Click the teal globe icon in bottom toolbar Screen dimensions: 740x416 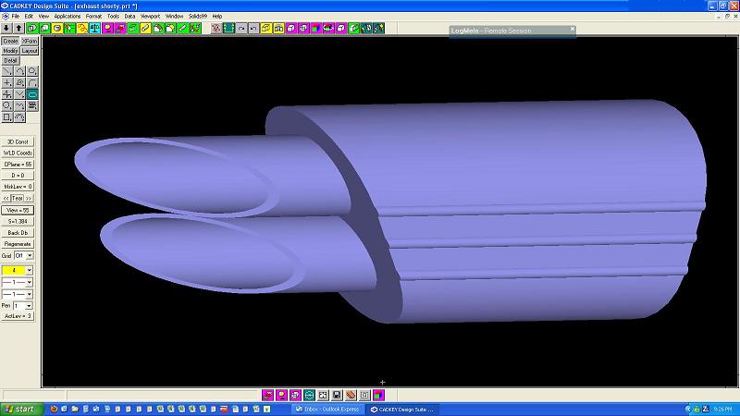point(309,395)
